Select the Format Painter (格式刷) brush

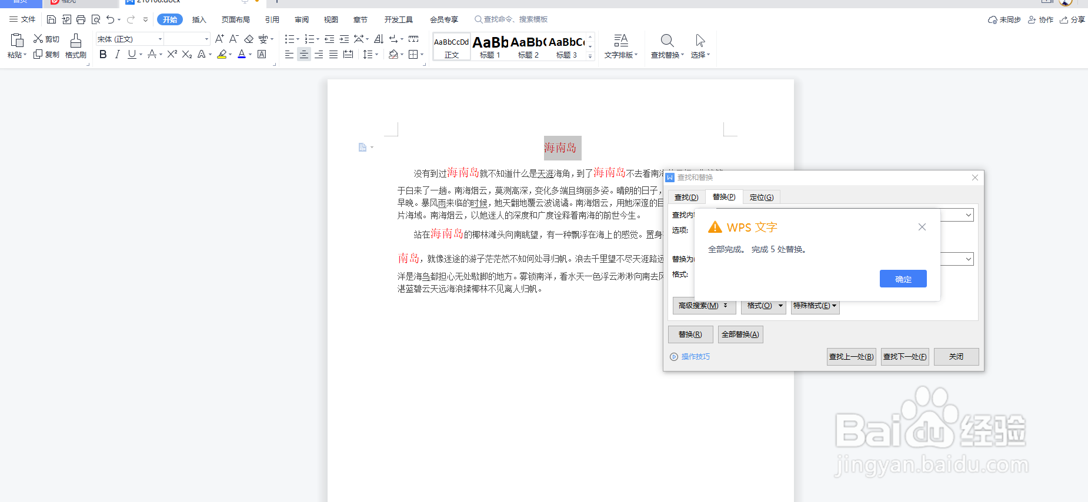[x=76, y=46]
